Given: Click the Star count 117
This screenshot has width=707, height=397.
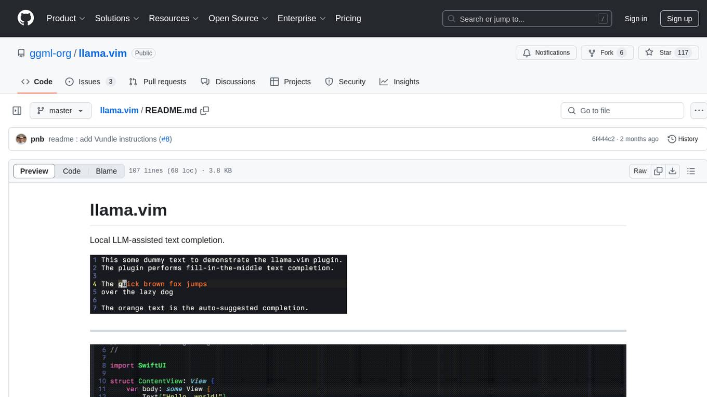Looking at the screenshot, I should tap(683, 53).
